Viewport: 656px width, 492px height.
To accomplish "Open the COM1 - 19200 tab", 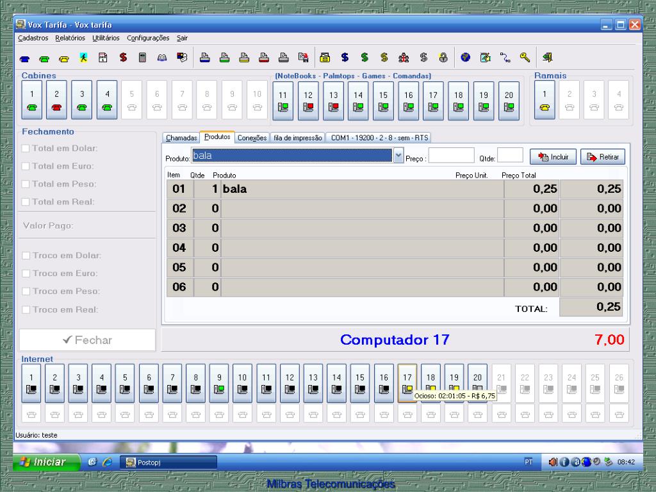I will pos(379,138).
